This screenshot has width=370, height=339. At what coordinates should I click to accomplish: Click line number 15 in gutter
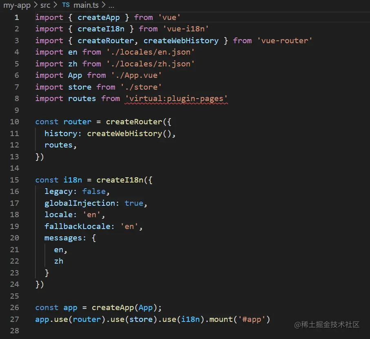14,180
